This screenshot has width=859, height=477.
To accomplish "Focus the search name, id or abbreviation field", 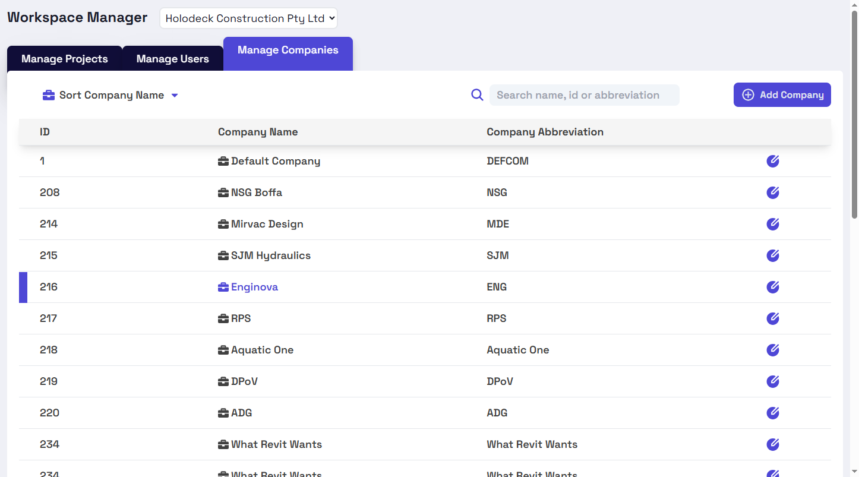I will (585, 95).
